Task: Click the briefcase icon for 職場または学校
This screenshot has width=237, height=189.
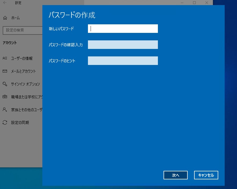Action: tap(5, 97)
